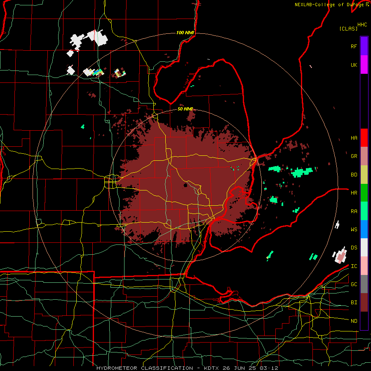The image size is (371, 371).
Task: Click the DS legend label
Action: (354, 247)
